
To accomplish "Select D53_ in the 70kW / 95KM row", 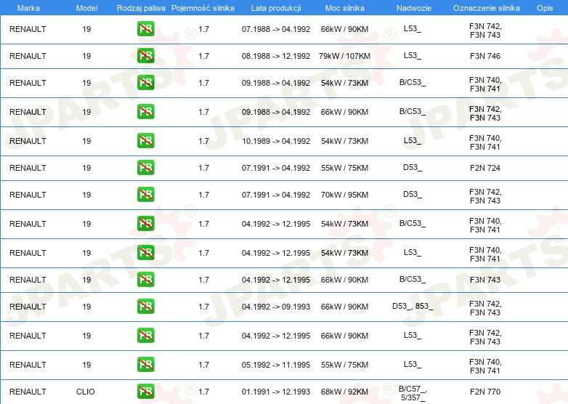I will pyautogui.click(x=413, y=194).
